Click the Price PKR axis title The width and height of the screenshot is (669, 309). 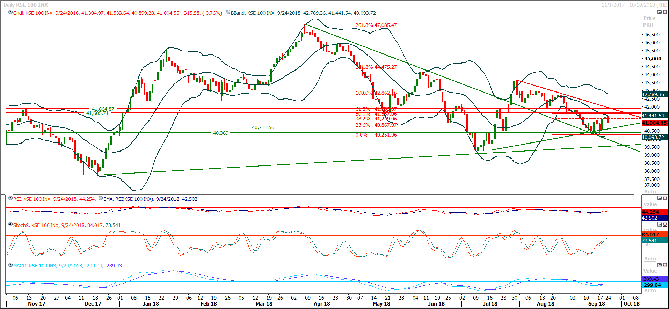click(649, 22)
